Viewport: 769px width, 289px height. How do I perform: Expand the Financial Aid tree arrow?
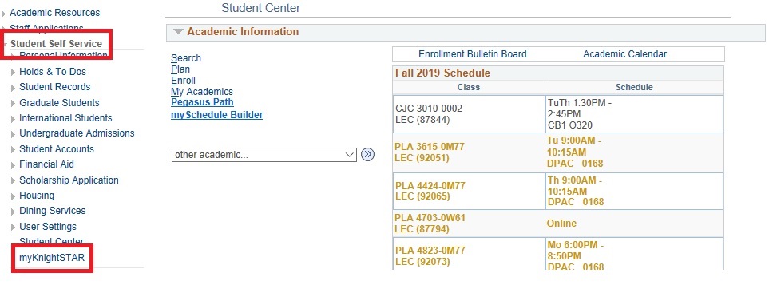coord(14,165)
